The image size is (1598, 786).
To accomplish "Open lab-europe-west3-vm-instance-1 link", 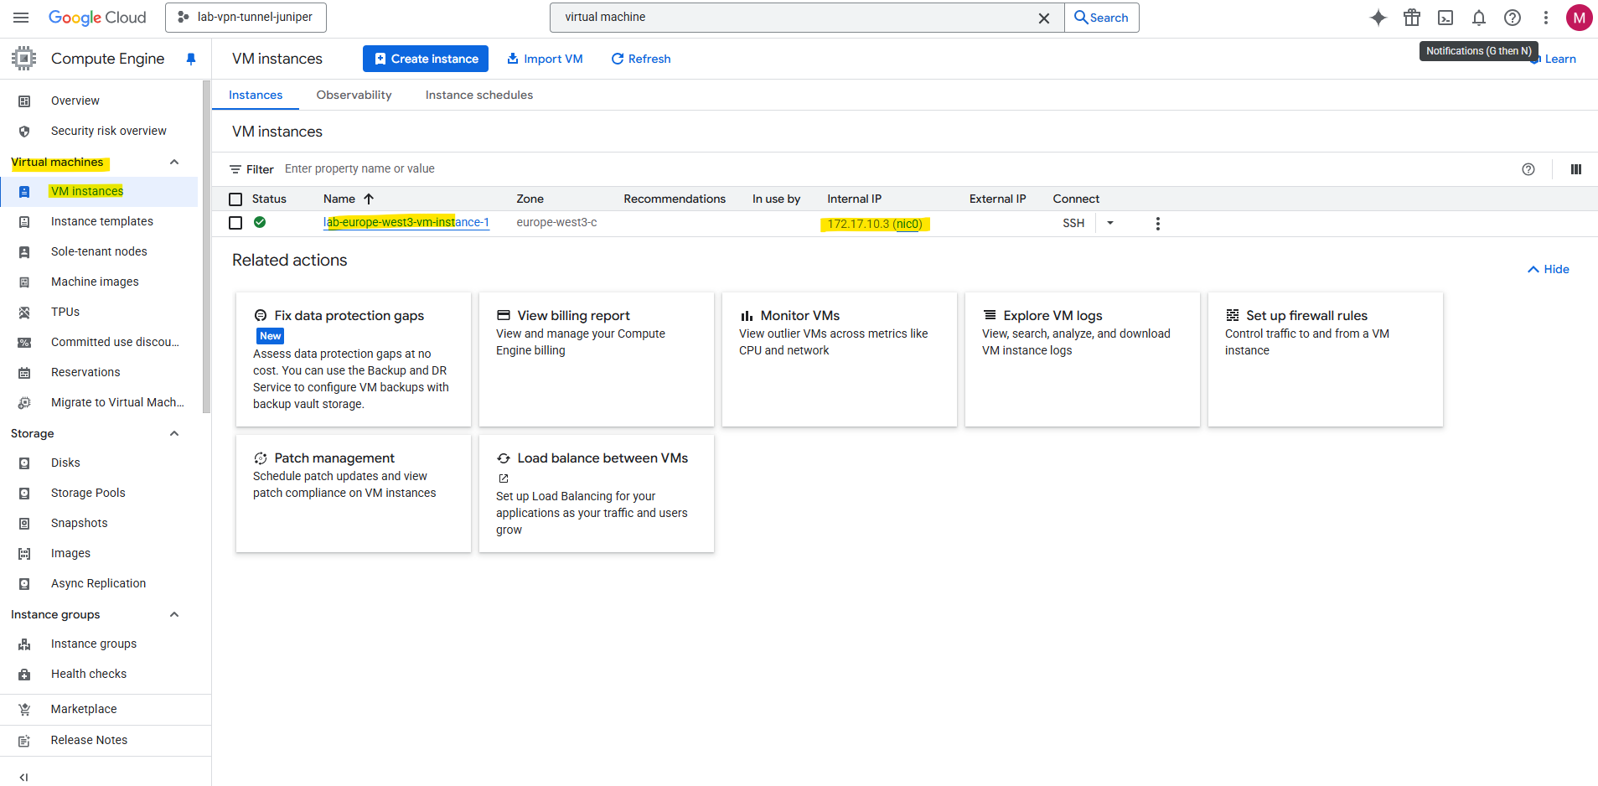I will click(406, 222).
